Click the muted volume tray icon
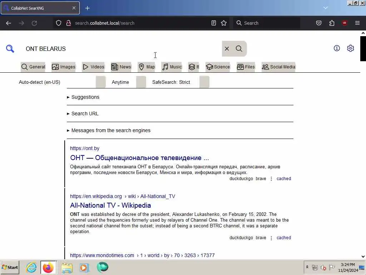The width and height of the screenshot is (366, 275). [x=323, y=267]
